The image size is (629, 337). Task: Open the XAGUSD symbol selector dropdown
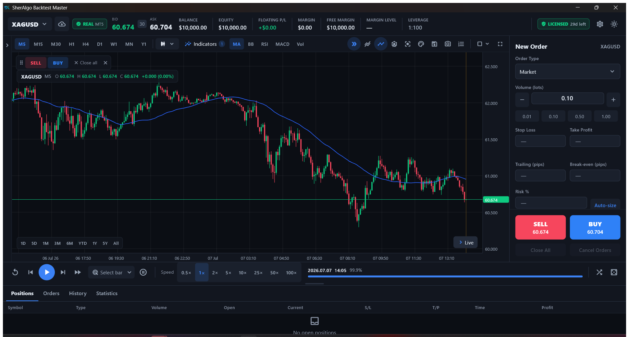click(x=30, y=24)
